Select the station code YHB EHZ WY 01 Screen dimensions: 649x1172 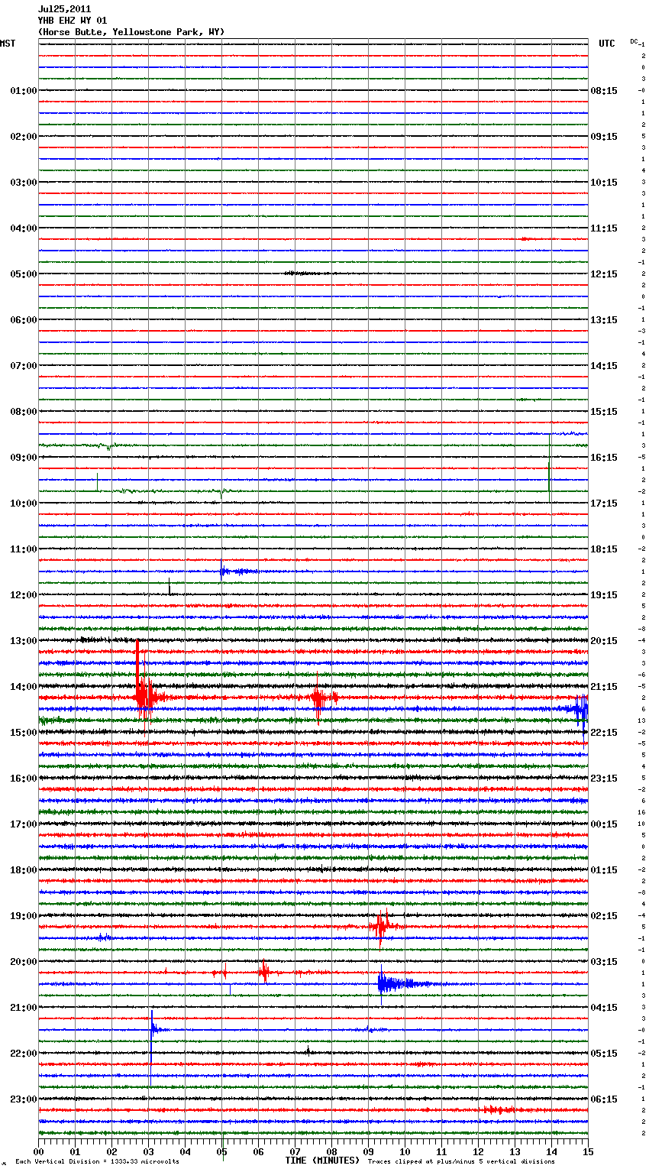73,21
